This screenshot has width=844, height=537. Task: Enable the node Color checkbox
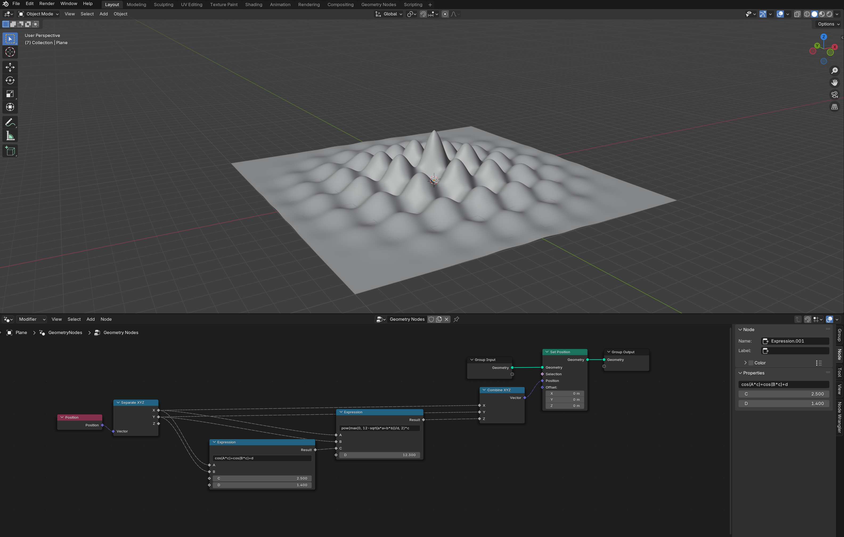[x=751, y=363]
